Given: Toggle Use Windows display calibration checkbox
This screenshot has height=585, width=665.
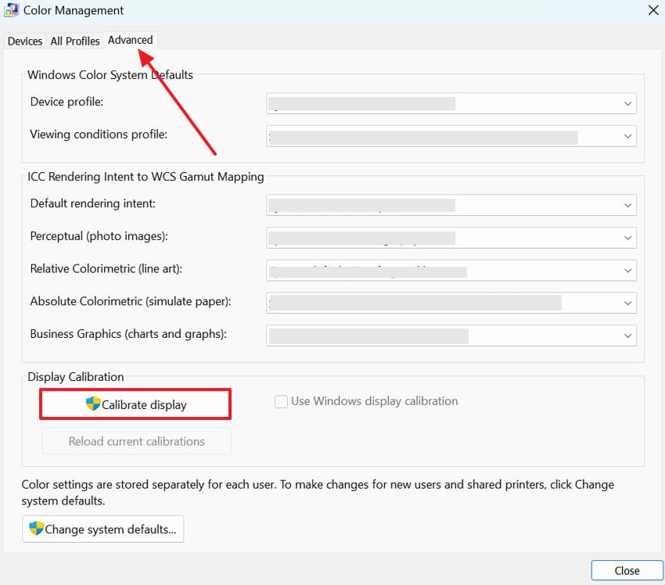Looking at the screenshot, I should coord(281,401).
